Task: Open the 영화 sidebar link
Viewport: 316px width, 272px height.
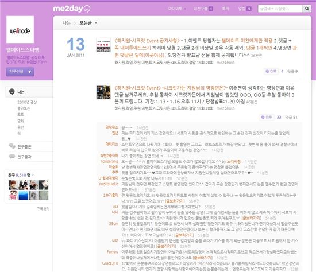Action: click(x=21, y=121)
